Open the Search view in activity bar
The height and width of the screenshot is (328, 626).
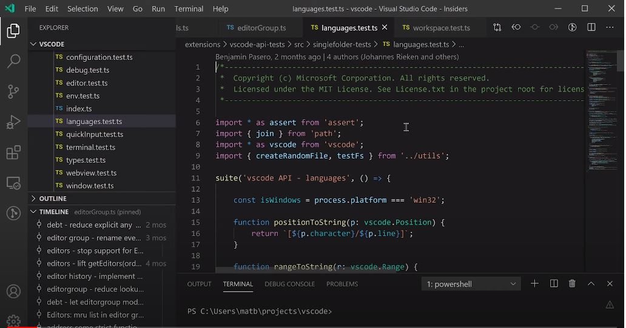(x=13, y=61)
